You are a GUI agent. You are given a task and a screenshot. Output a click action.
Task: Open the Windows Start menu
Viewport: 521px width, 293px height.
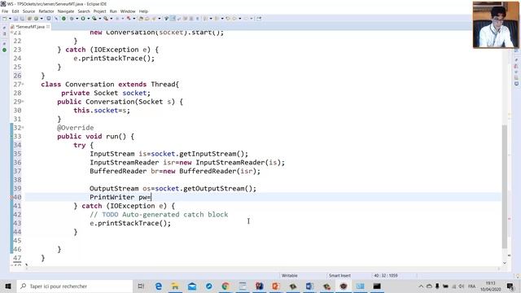pos(8,286)
